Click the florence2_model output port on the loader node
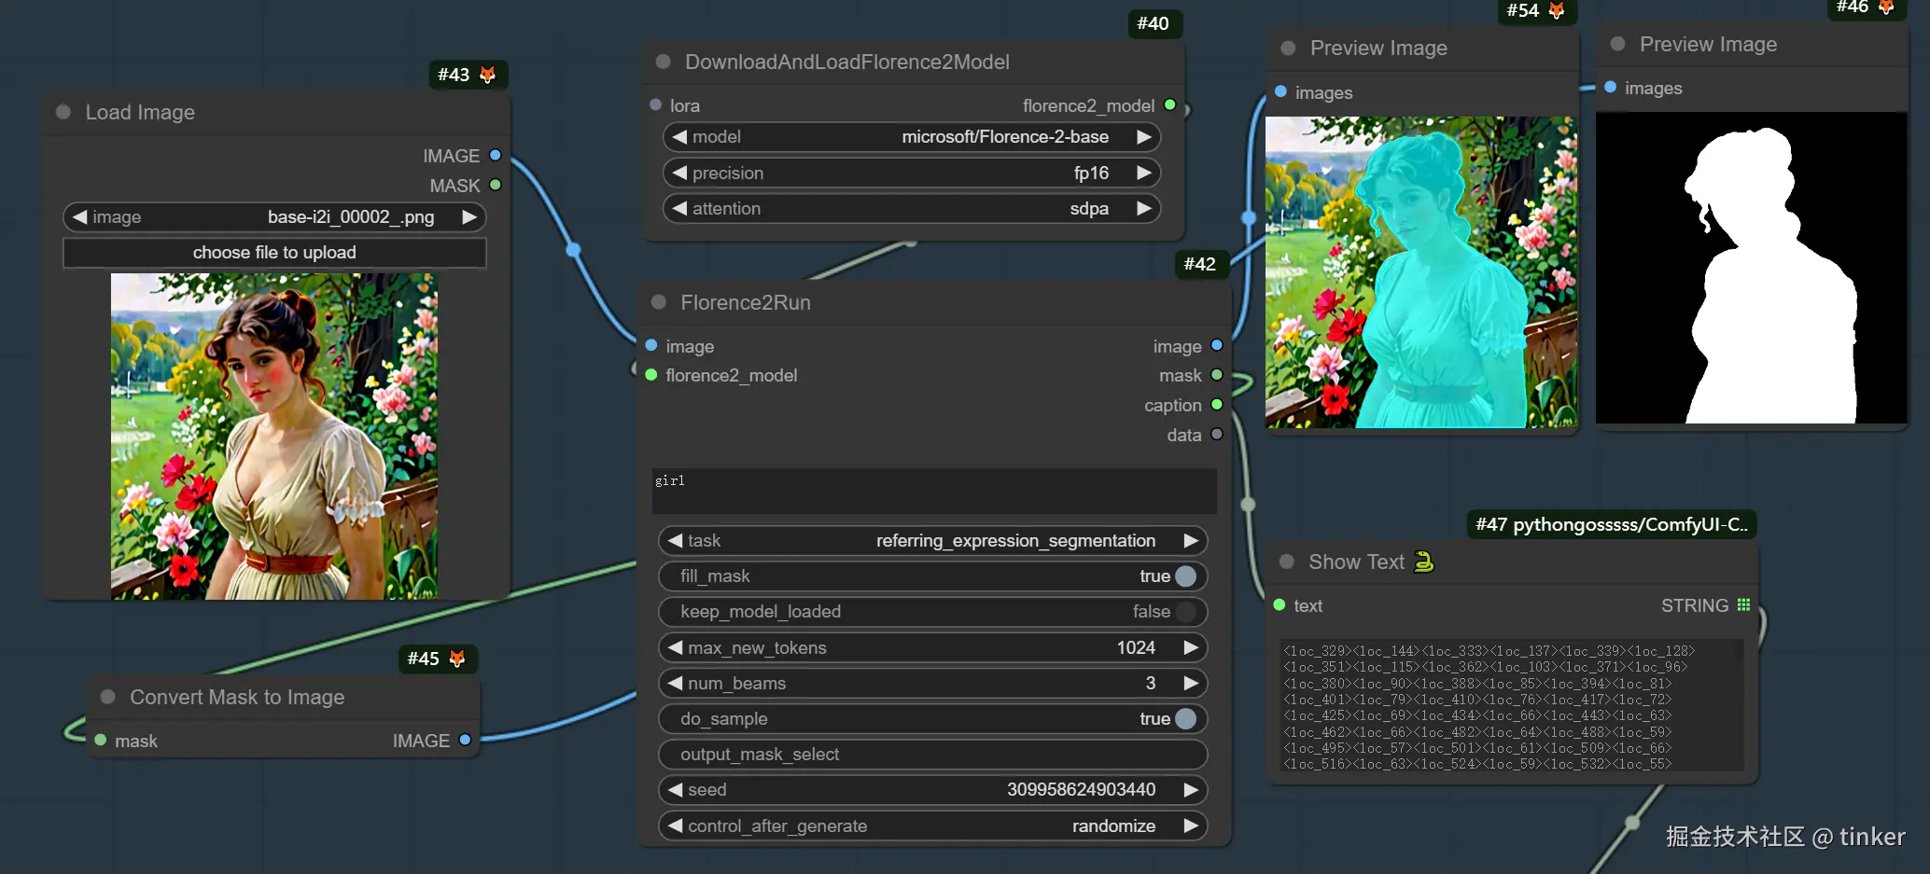 pos(1170,105)
